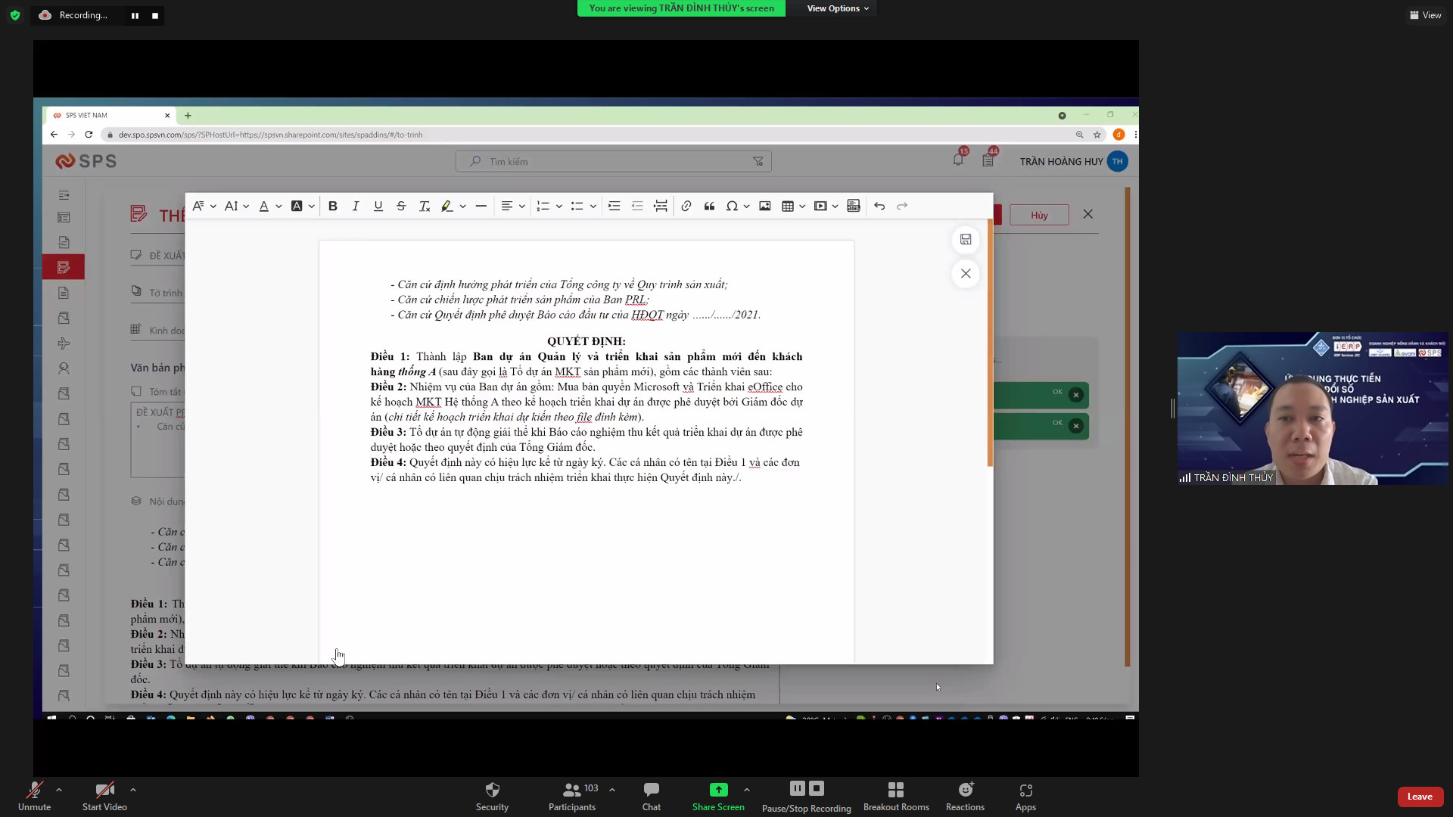1453x817 pixels.
Task: Increase indent in editor toolbar
Action: click(x=614, y=206)
